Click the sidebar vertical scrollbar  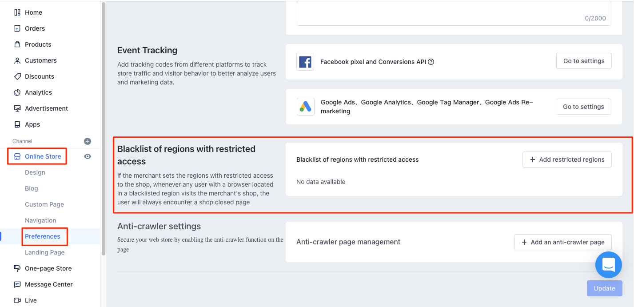pyautogui.click(x=104, y=129)
